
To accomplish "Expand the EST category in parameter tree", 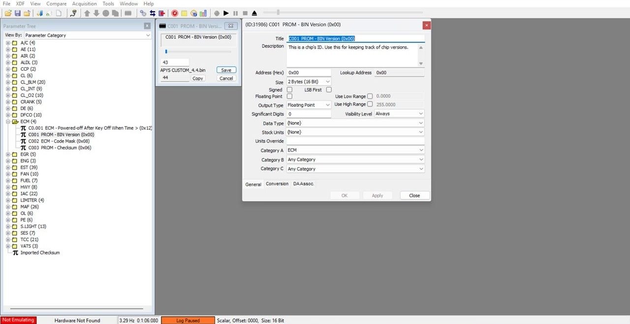I will click(x=8, y=168).
